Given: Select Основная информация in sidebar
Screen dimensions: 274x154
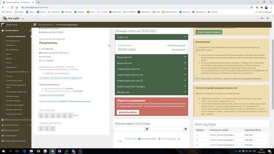Looking at the screenshot, I should 16,36.
